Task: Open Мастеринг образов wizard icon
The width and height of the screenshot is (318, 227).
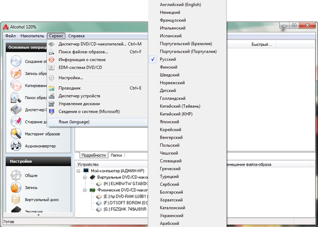Action: pyautogui.click(x=16, y=134)
